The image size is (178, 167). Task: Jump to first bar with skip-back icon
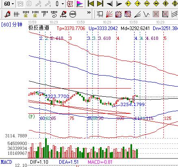(91, 4)
